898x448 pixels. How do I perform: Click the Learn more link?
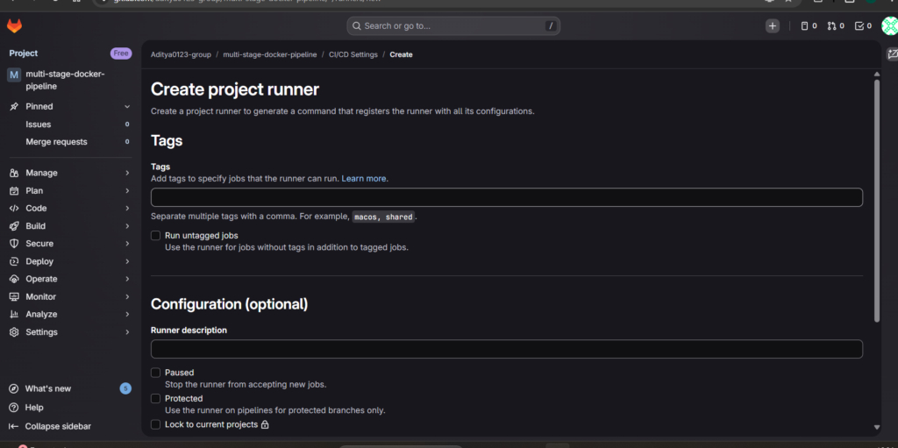[364, 179]
